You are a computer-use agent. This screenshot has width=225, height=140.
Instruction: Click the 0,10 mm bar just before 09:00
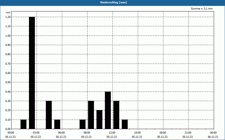pos(82,124)
